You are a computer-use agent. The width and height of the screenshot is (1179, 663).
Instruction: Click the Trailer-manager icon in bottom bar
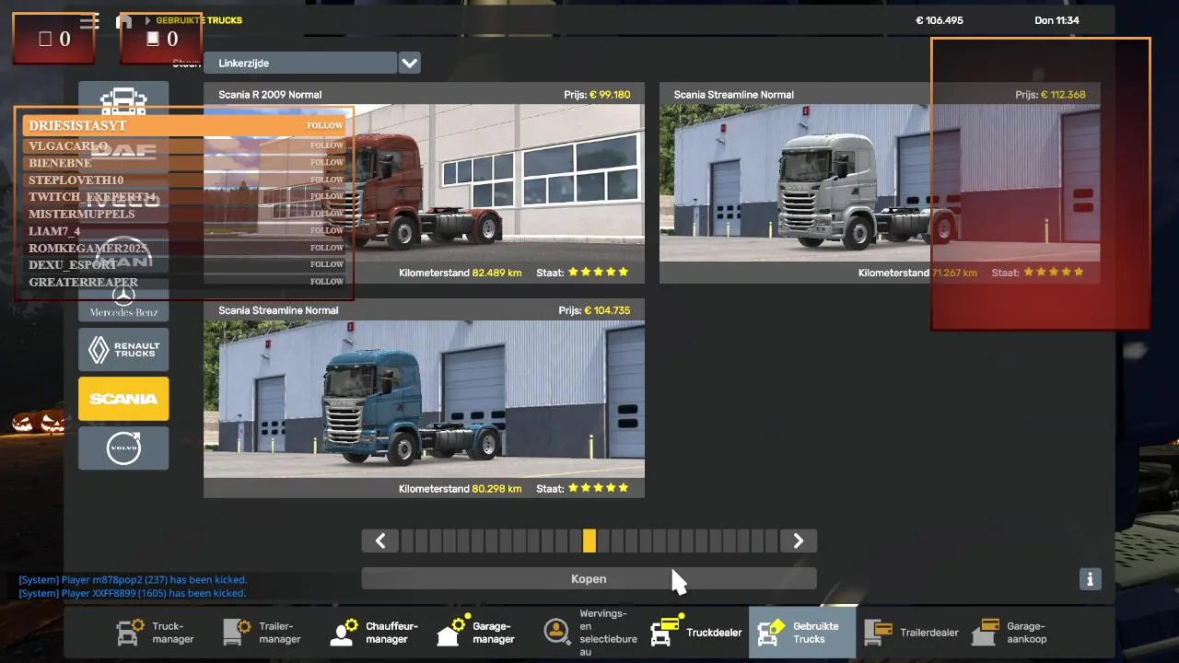click(237, 633)
